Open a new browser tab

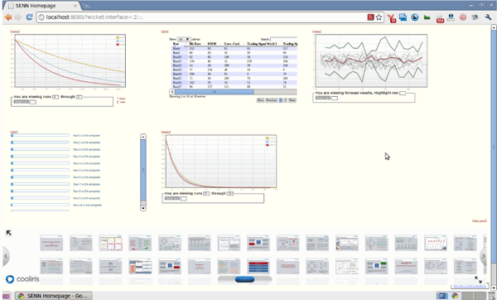click(x=86, y=6)
